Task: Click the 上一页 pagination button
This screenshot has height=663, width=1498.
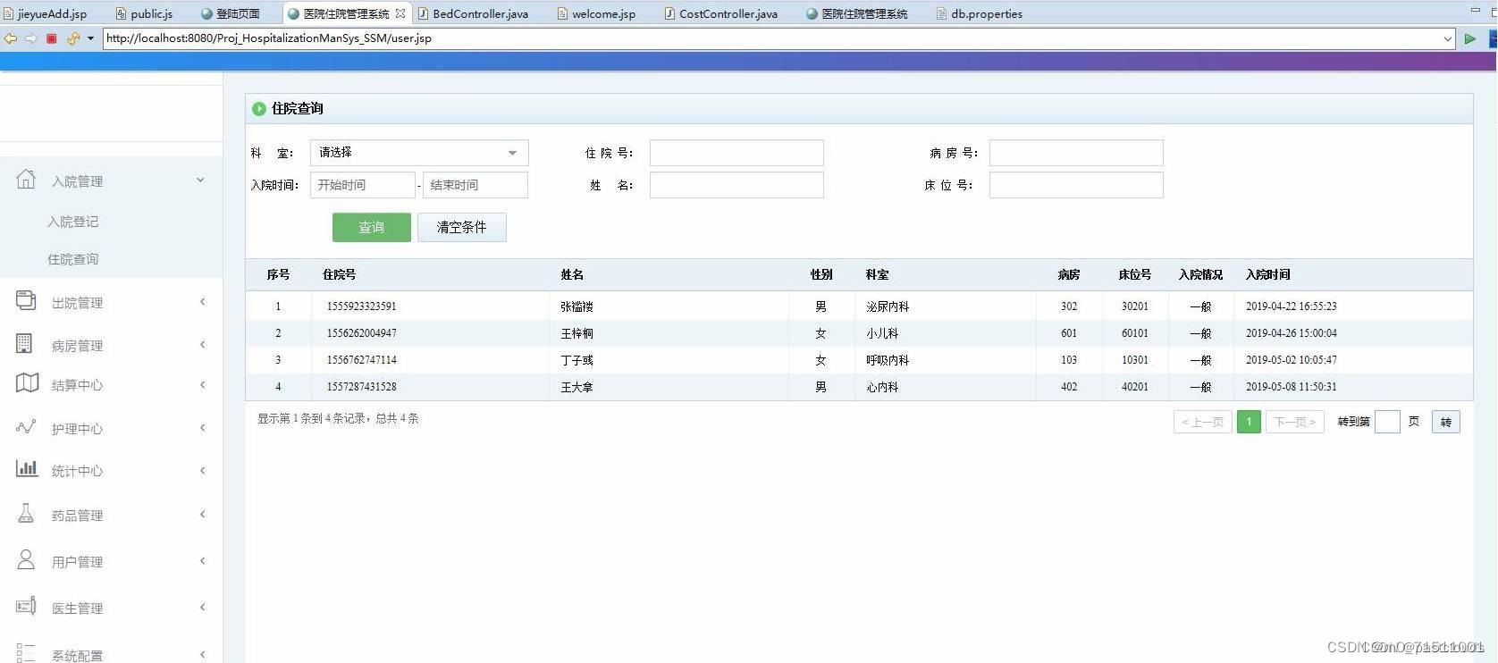Action: click(1203, 422)
